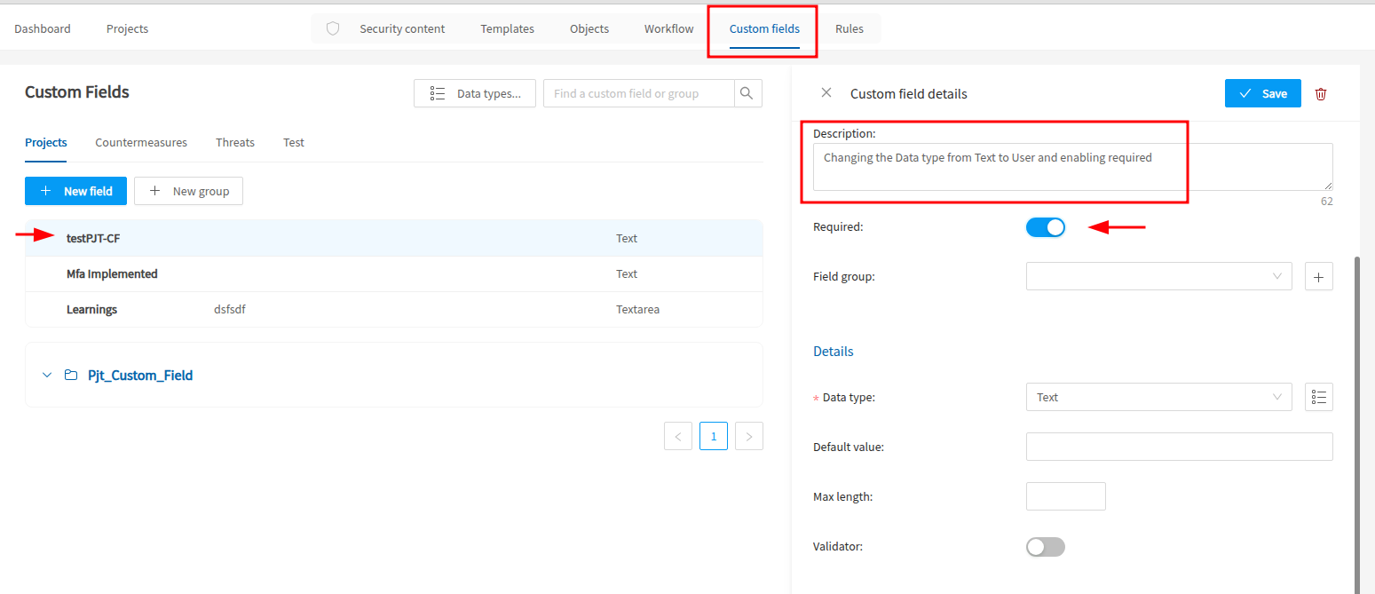Select the Custom fields tab
The height and width of the screenshot is (594, 1375).
[764, 28]
